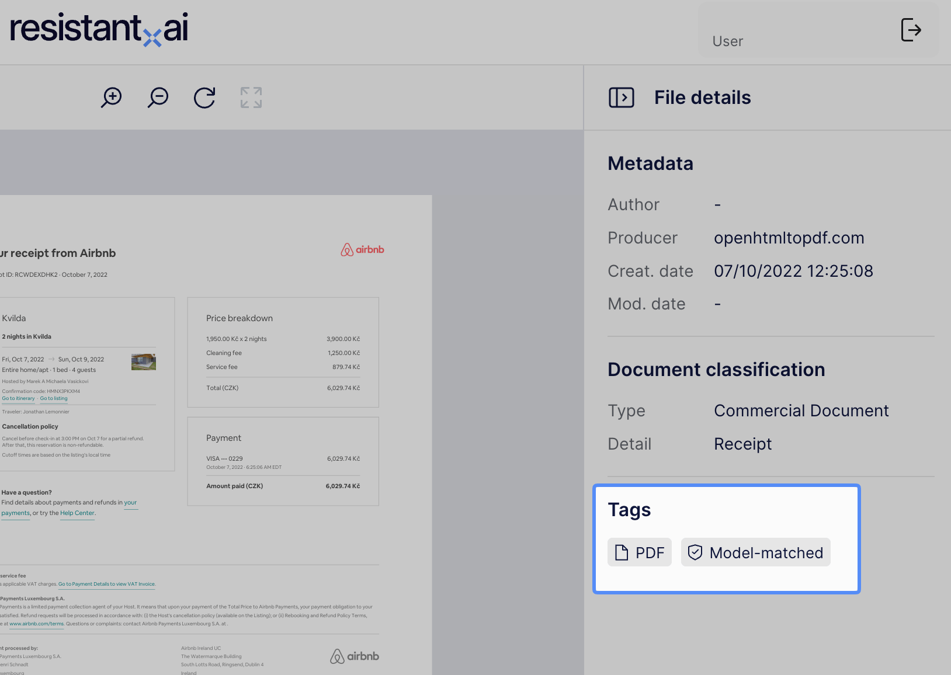Image resolution: width=951 pixels, height=675 pixels.
Task: Click the detail value 'Receipt'
Action: tap(742, 444)
